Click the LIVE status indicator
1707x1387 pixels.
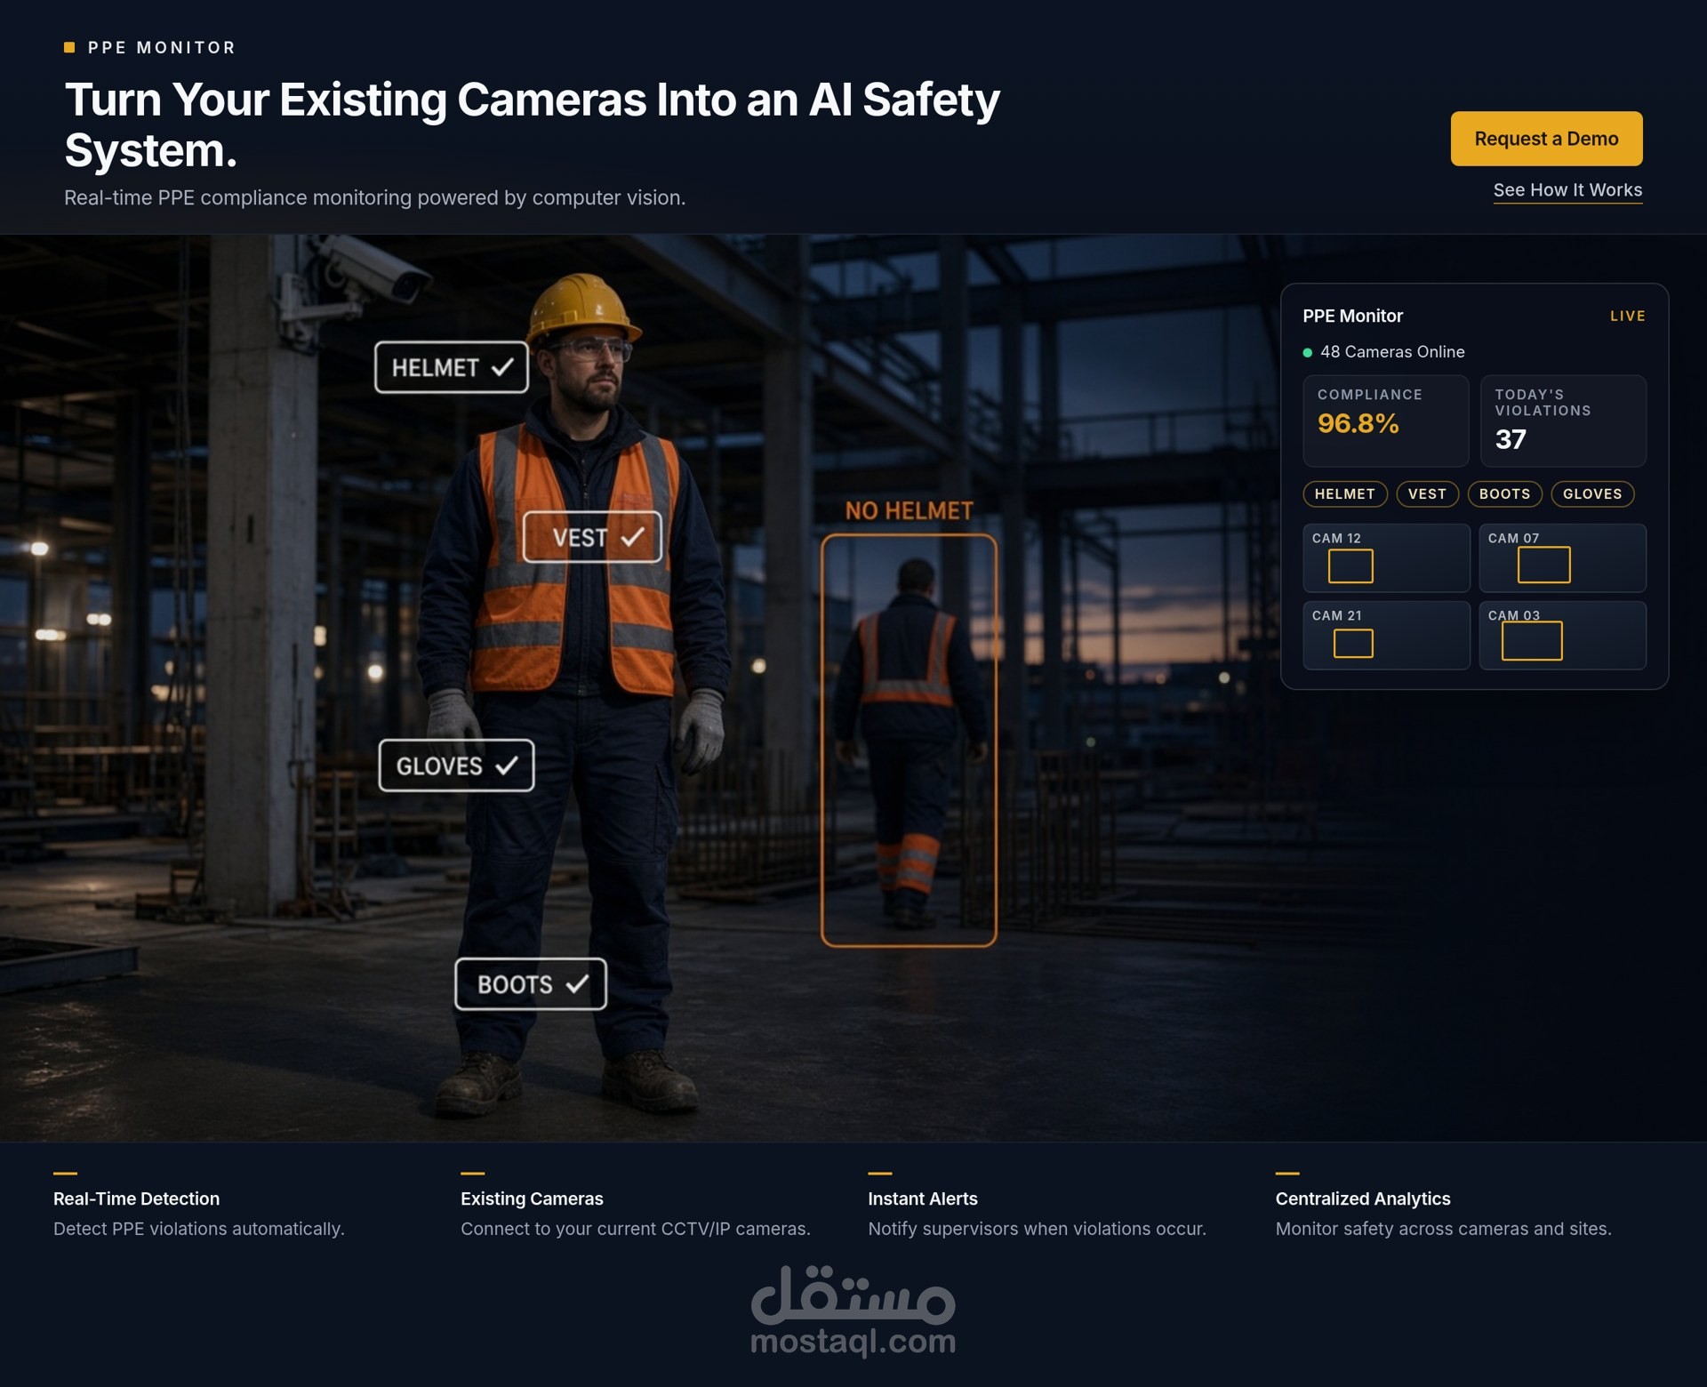(1627, 317)
